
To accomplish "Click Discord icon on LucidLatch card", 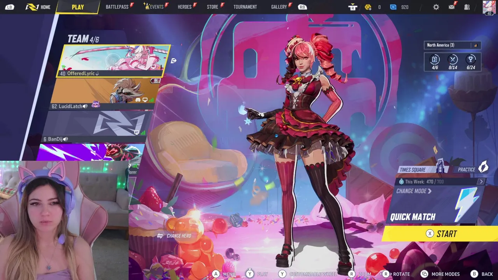I will (138, 100).
